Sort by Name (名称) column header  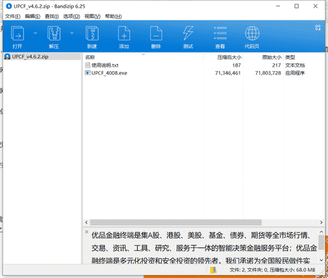tap(90, 57)
